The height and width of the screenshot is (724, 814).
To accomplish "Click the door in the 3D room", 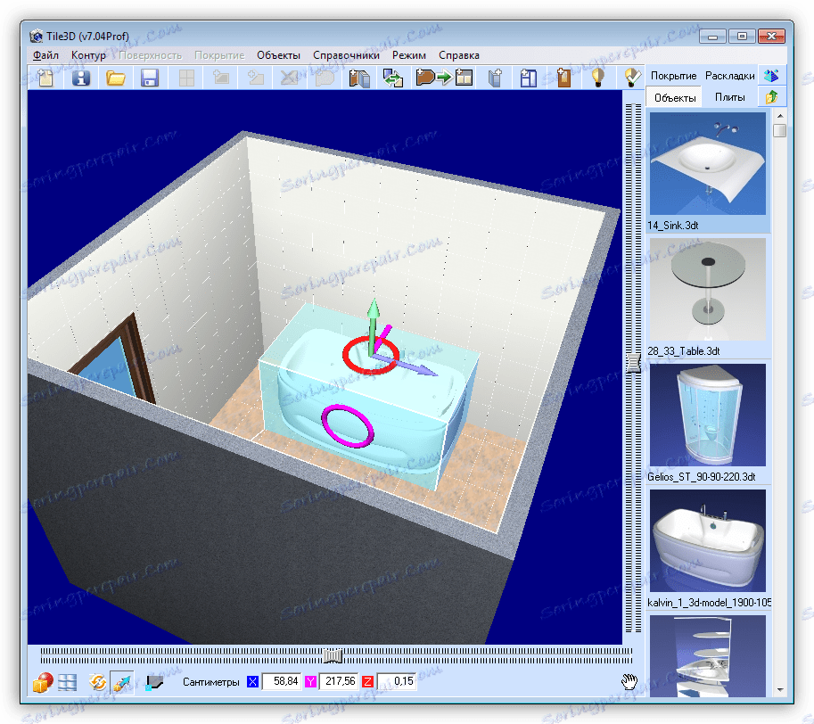I will 115,363.
